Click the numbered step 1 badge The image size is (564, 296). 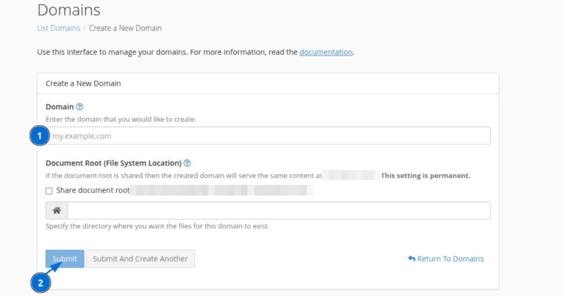click(40, 135)
